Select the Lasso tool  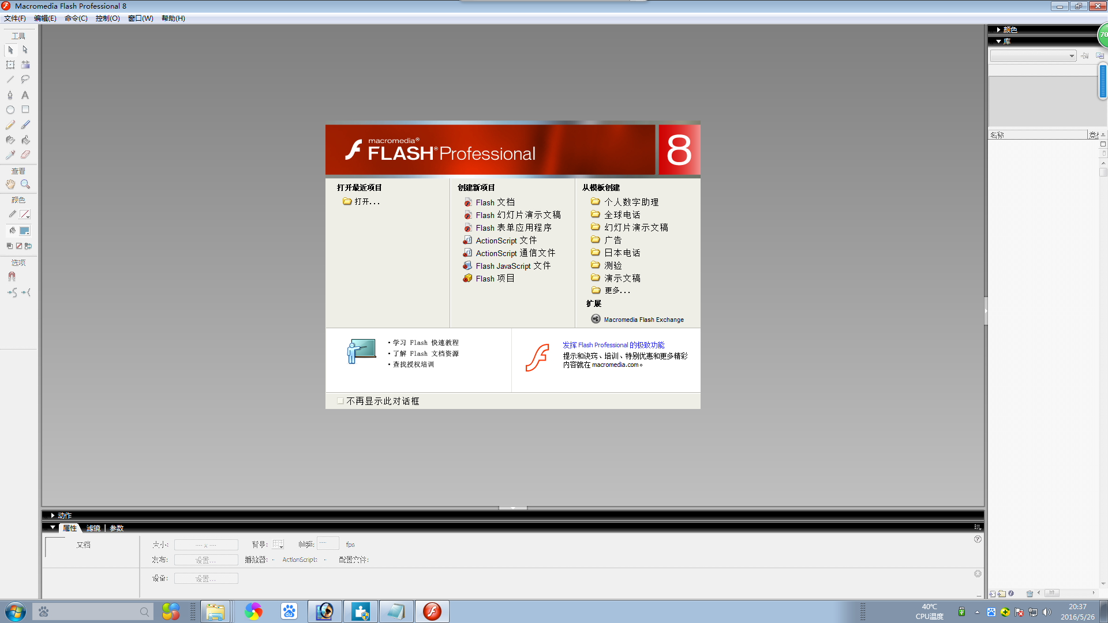coord(25,80)
